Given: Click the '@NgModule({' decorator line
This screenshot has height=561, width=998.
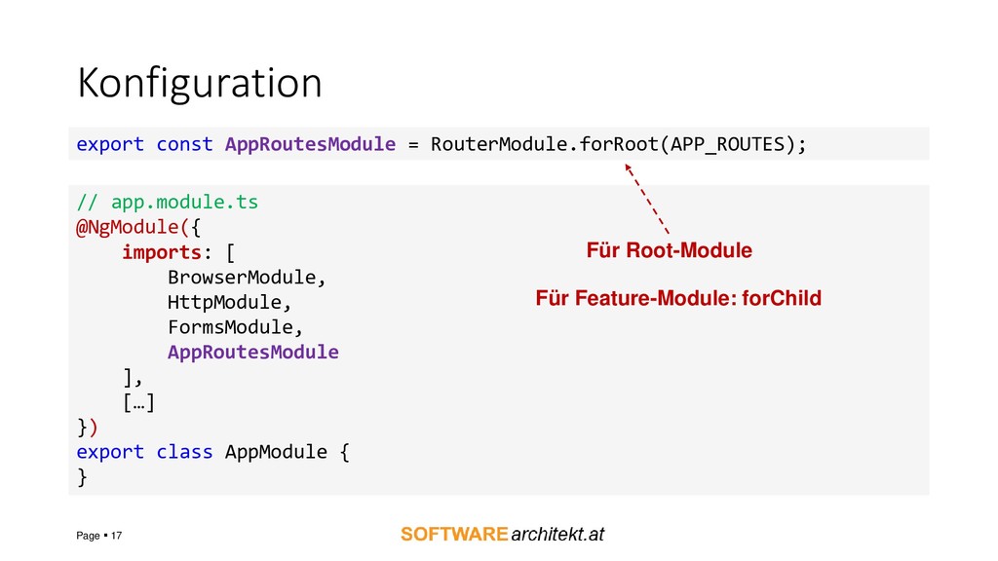Looking at the screenshot, I should click(138, 227).
